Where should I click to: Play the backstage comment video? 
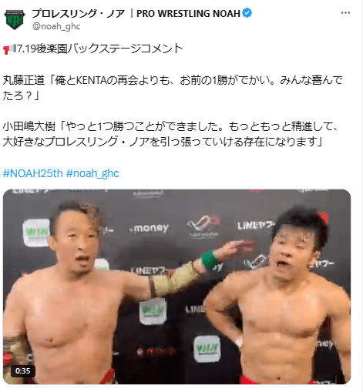click(x=176, y=286)
